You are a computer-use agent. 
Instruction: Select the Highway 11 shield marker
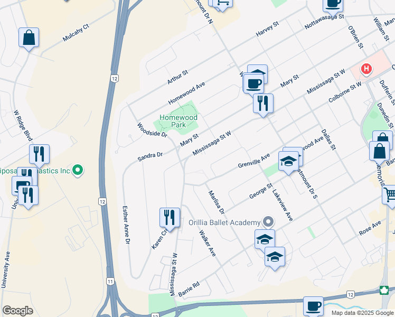[110, 281]
